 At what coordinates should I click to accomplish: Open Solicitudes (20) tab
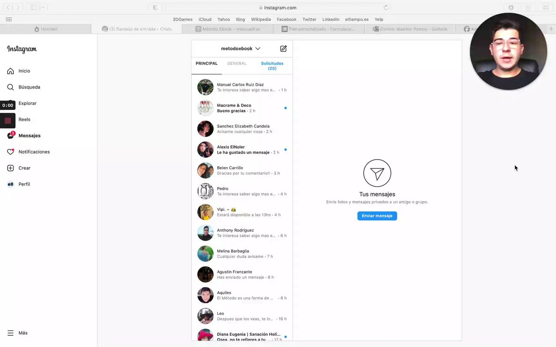pyautogui.click(x=272, y=66)
